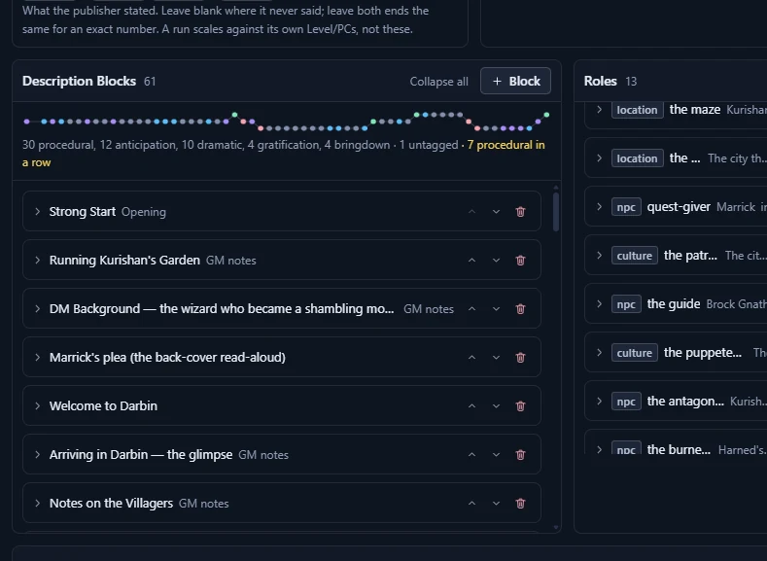Image resolution: width=767 pixels, height=561 pixels.
Task: Move Strong Start block down
Action: point(496,212)
